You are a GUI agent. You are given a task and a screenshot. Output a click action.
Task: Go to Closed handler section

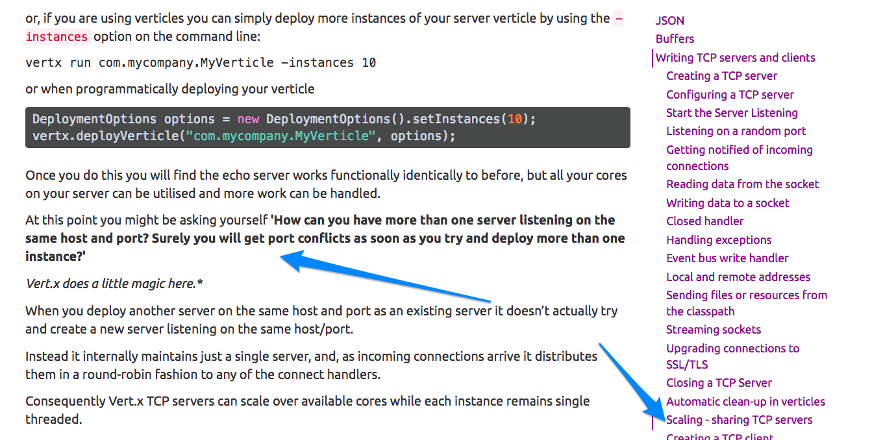pos(705,221)
